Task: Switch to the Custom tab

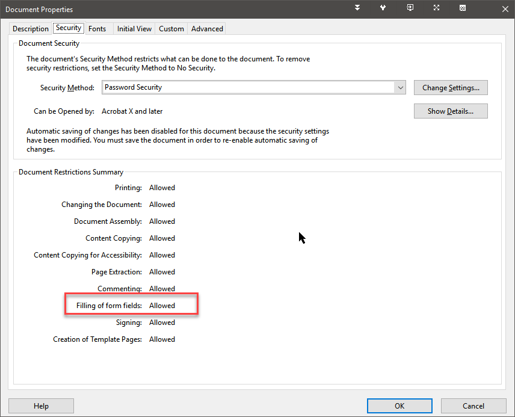Action: tap(171, 29)
